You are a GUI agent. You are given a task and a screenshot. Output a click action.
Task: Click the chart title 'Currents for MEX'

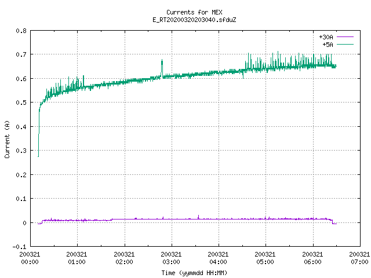click(x=194, y=12)
